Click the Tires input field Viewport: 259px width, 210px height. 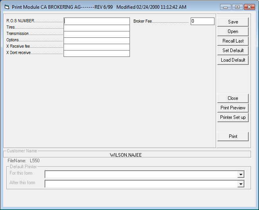pyautogui.click(x=97, y=28)
